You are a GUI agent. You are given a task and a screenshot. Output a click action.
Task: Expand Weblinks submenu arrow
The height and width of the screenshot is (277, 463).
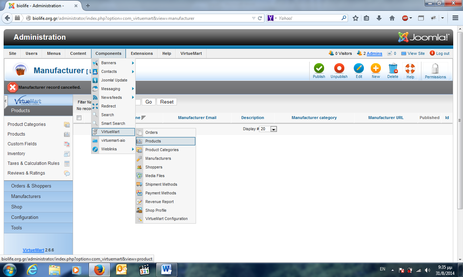click(x=133, y=149)
